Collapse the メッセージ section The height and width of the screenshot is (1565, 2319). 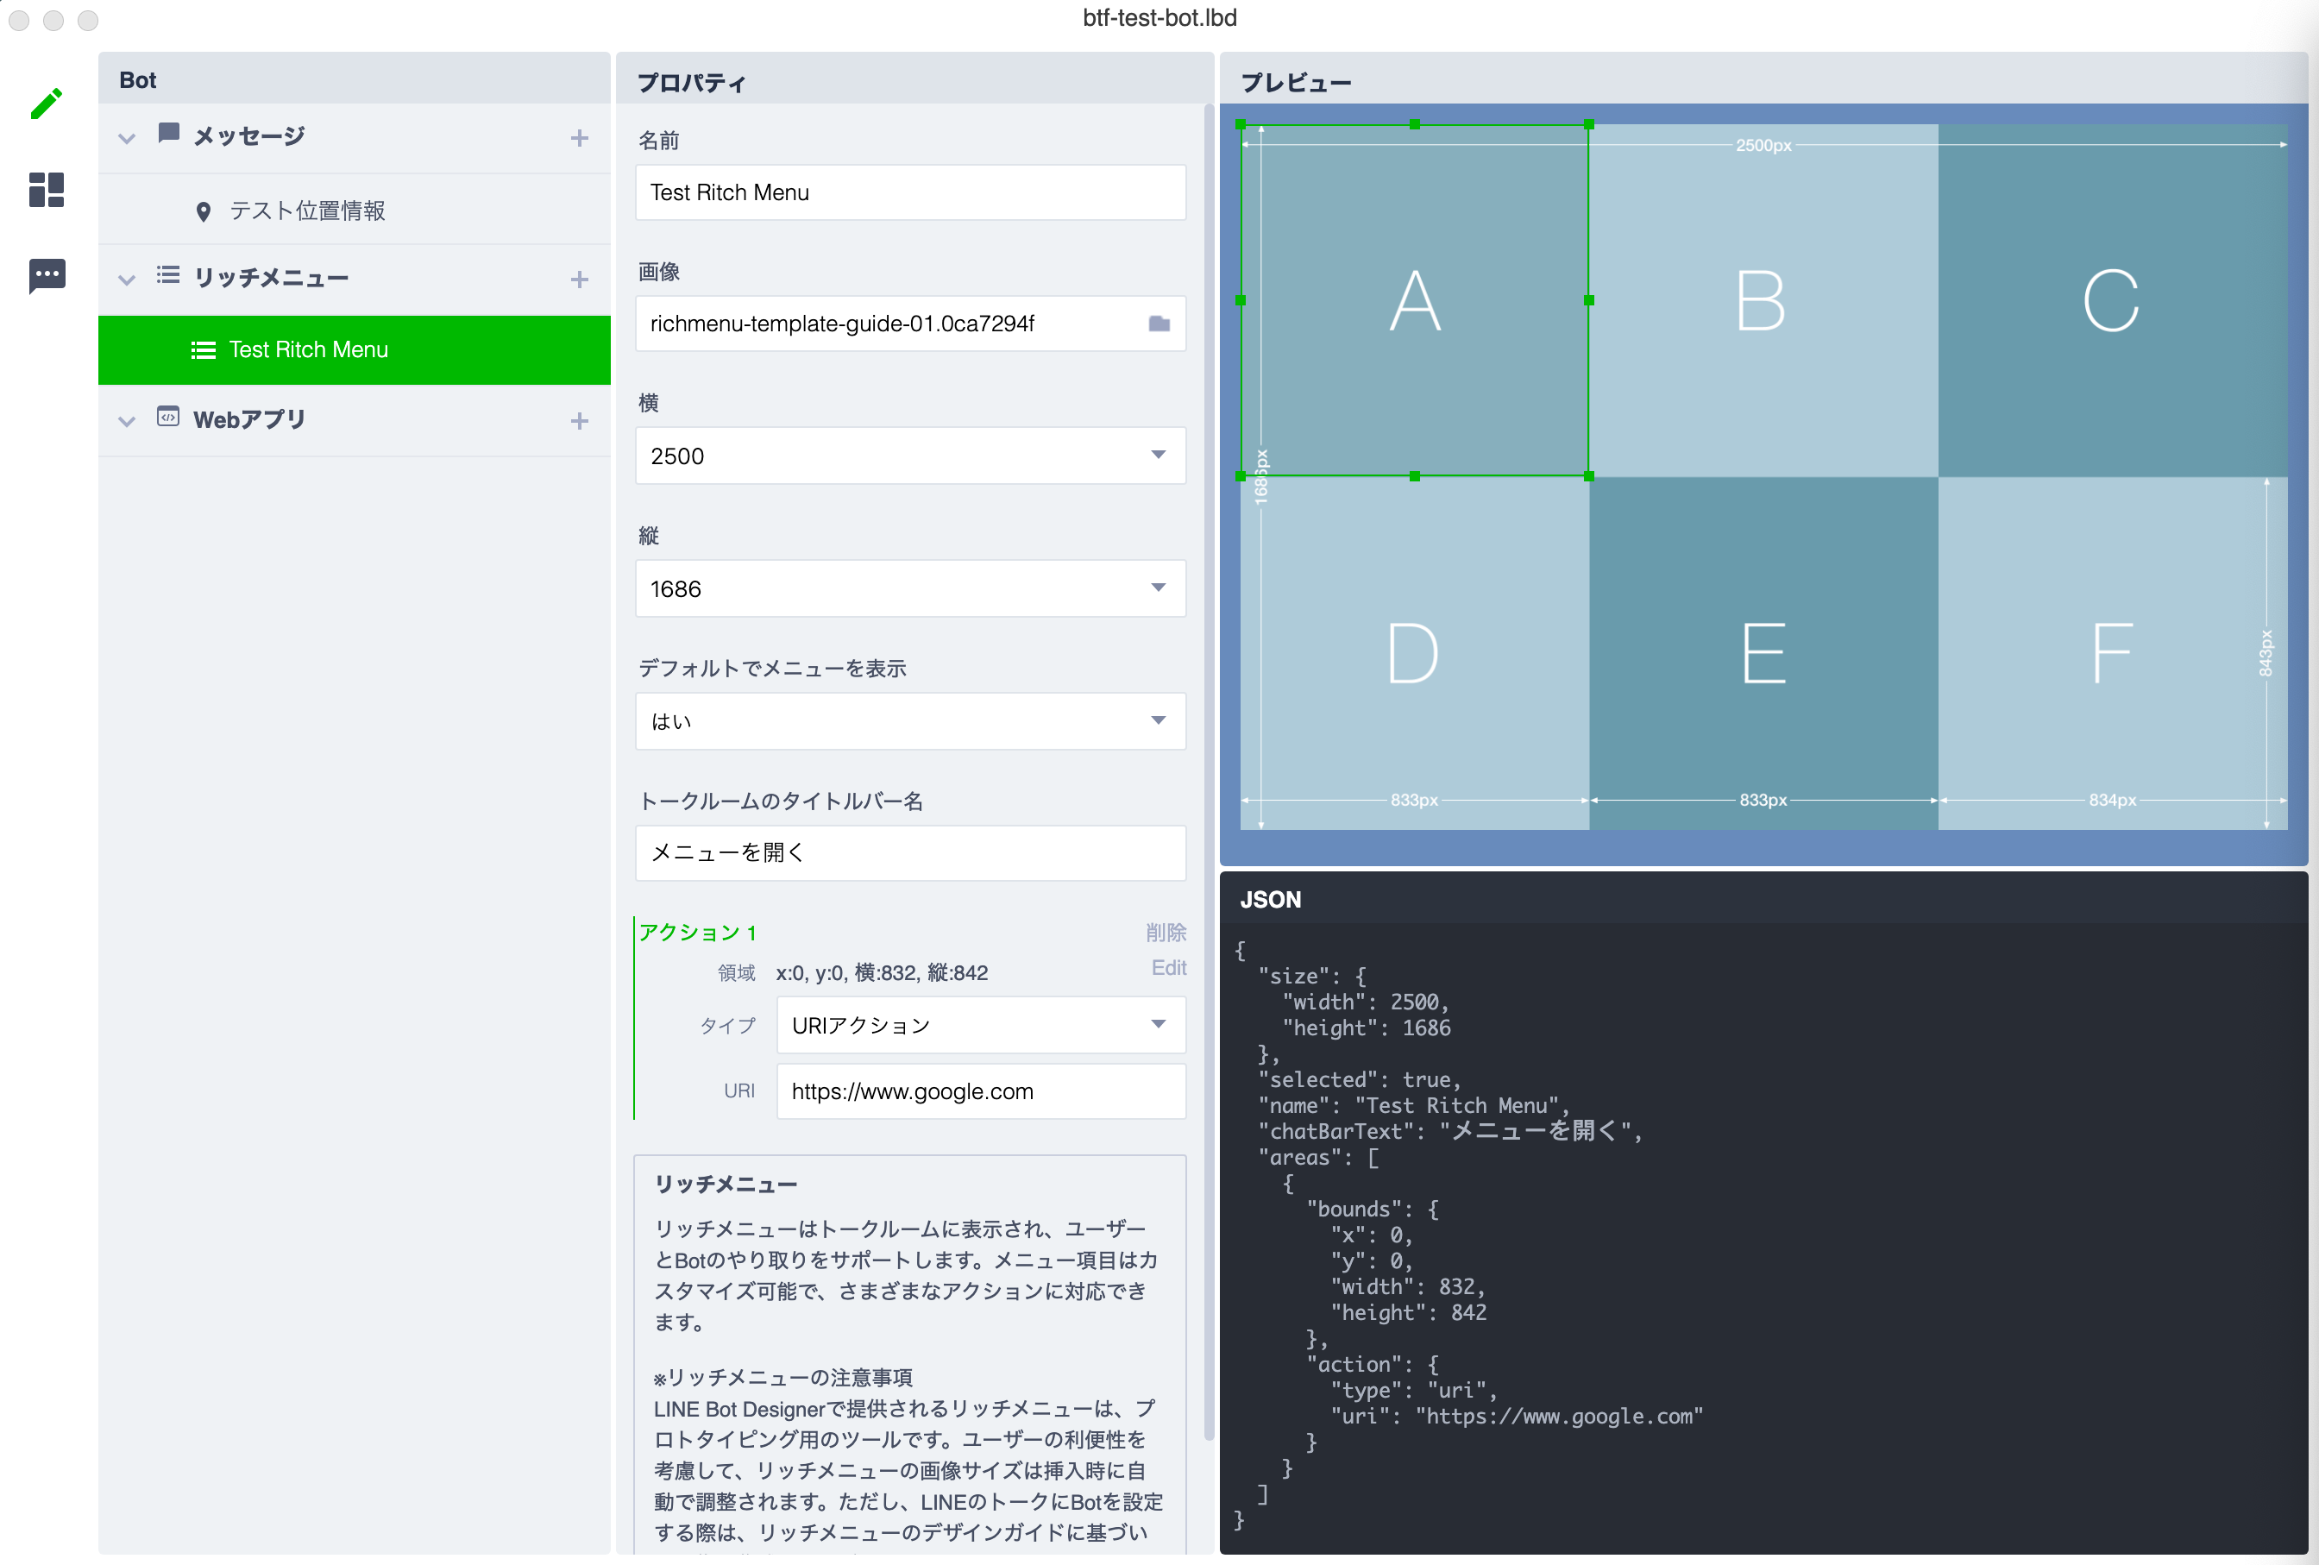[127, 138]
